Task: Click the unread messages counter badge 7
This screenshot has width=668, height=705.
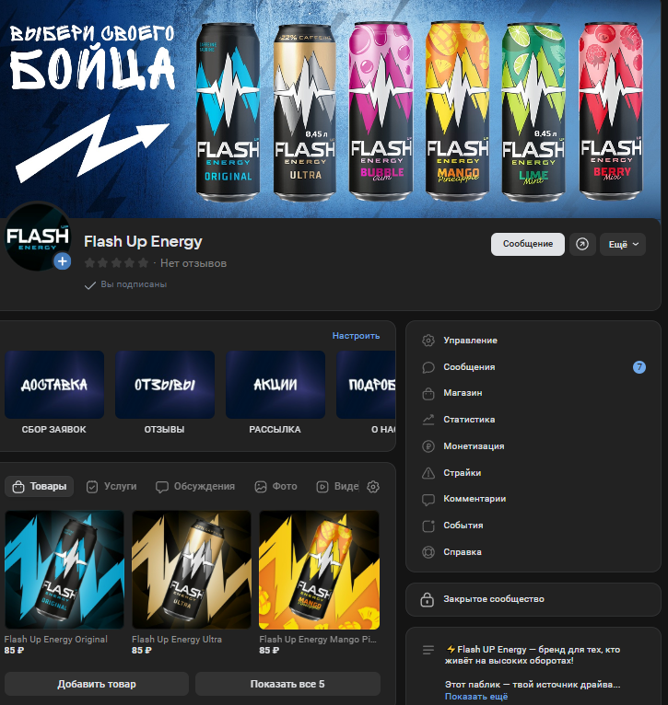Action: [x=639, y=367]
